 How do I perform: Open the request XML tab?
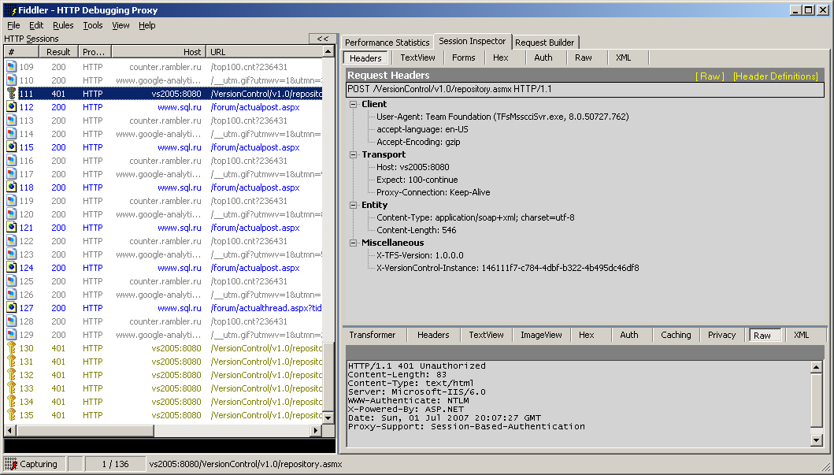(x=624, y=58)
